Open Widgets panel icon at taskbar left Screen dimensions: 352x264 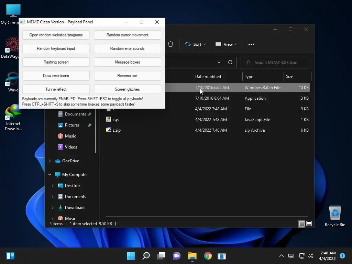(x=10, y=256)
